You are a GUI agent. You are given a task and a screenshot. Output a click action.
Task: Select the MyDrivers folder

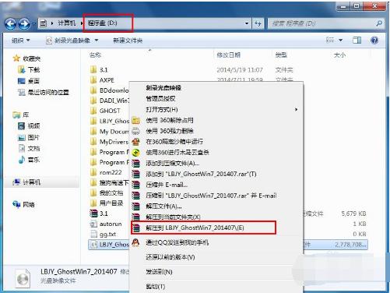coord(110,142)
